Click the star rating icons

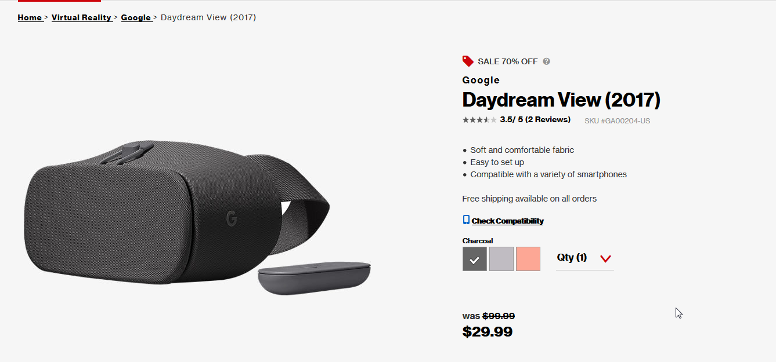pyautogui.click(x=479, y=120)
